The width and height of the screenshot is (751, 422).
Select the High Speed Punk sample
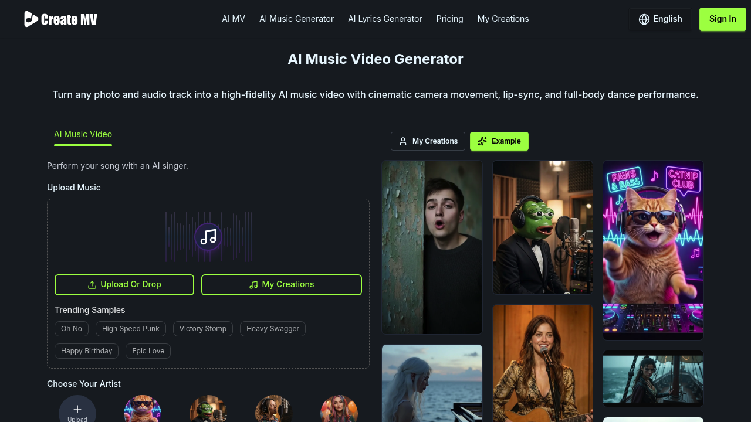130,329
